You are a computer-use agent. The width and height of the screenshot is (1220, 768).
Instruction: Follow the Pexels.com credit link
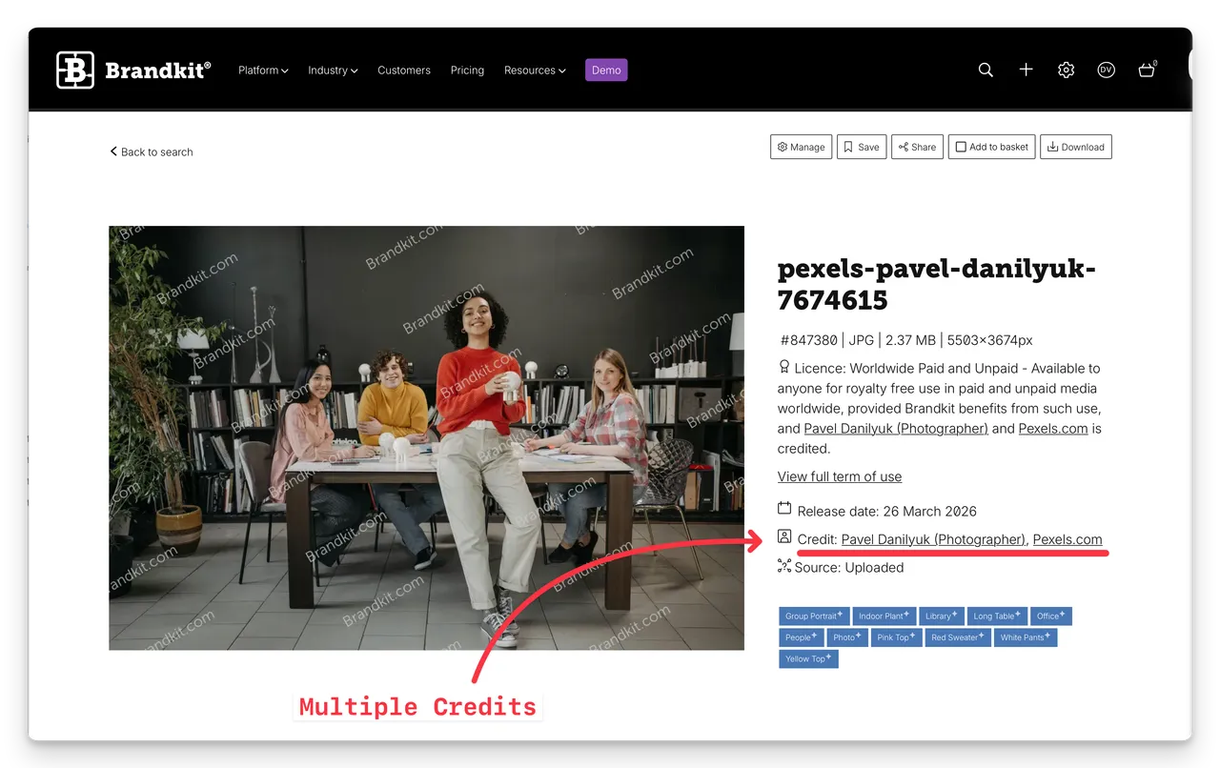tap(1068, 539)
